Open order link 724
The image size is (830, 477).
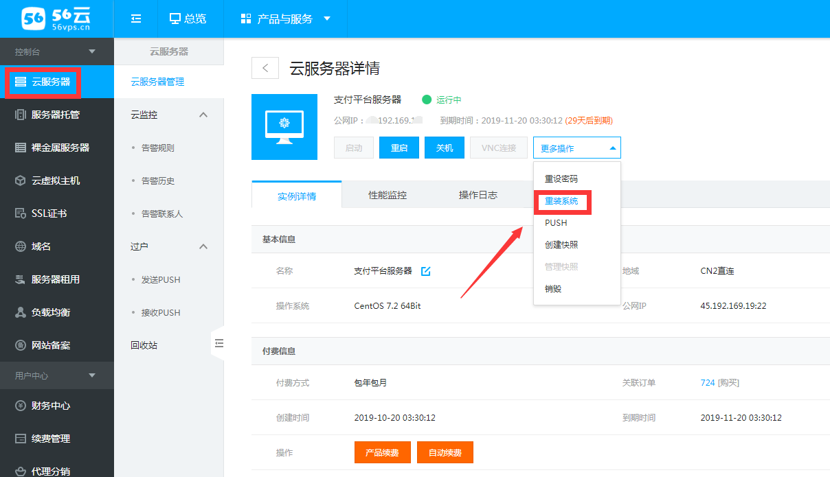708,383
